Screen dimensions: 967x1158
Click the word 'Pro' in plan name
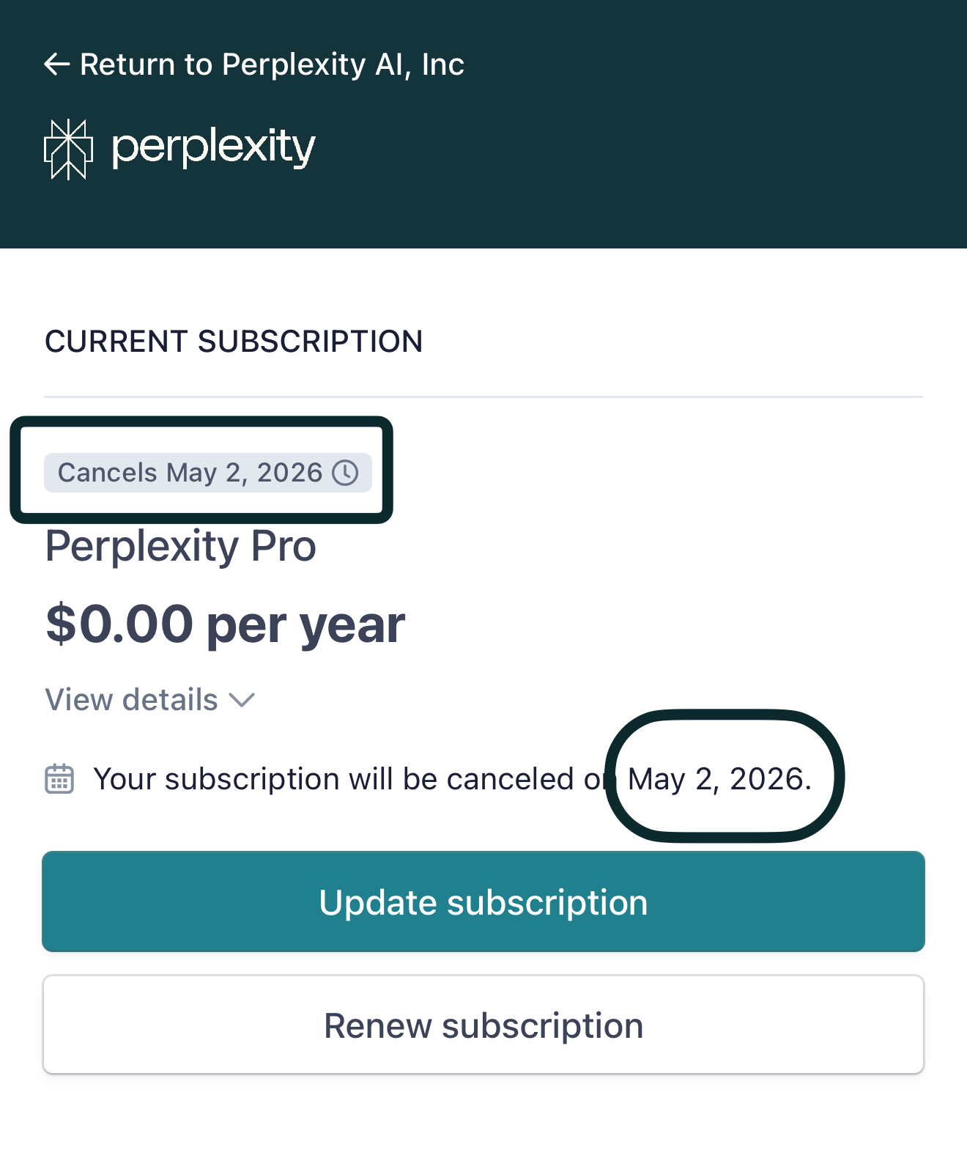[283, 546]
